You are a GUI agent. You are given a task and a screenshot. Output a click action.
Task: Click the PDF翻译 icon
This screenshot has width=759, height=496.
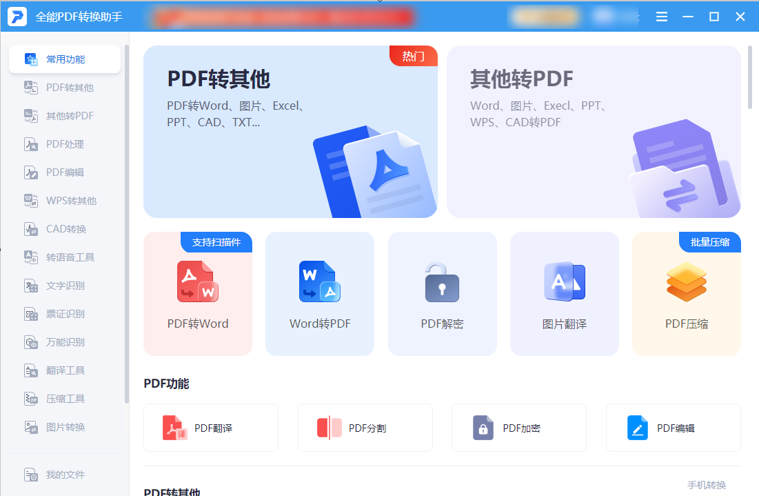[x=174, y=428]
